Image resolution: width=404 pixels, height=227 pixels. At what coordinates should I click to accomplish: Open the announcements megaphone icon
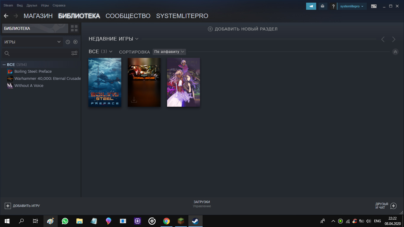(311, 6)
